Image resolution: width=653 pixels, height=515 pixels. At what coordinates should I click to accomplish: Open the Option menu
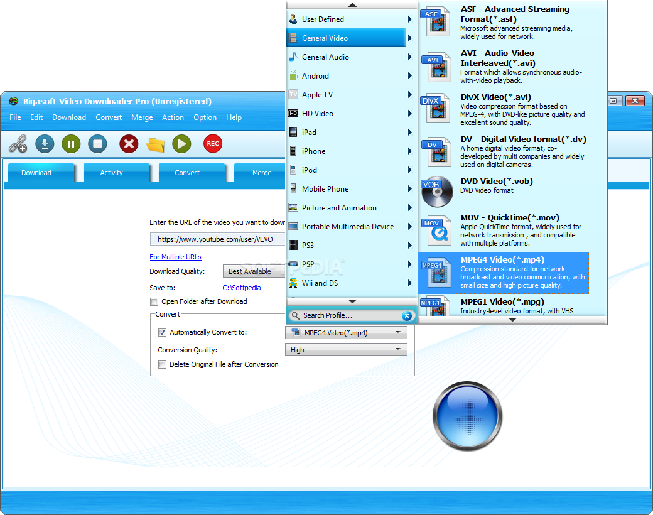click(205, 117)
